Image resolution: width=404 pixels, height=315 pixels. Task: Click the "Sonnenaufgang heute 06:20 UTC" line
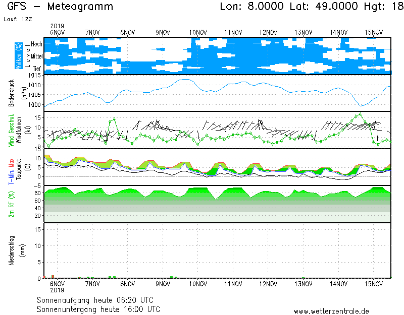(x=95, y=300)
